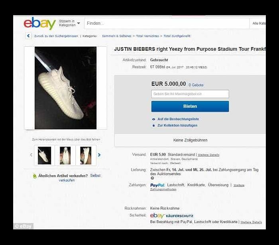Click the Finden search field
279x245 pixels.
point(167,23)
